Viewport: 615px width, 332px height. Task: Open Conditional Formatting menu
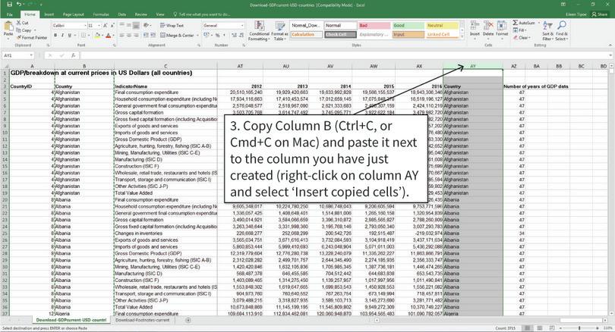pos(259,31)
